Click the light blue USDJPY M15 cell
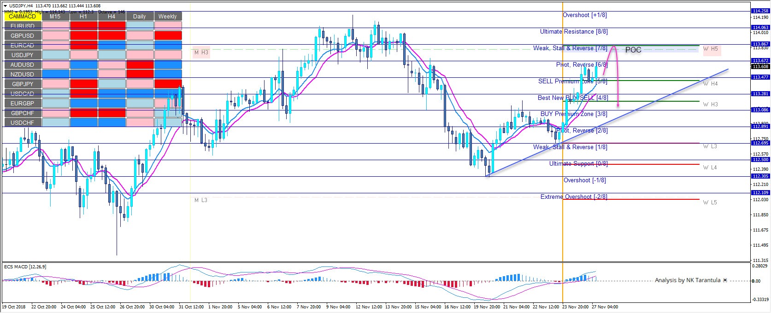771x313 pixels. 55,55
